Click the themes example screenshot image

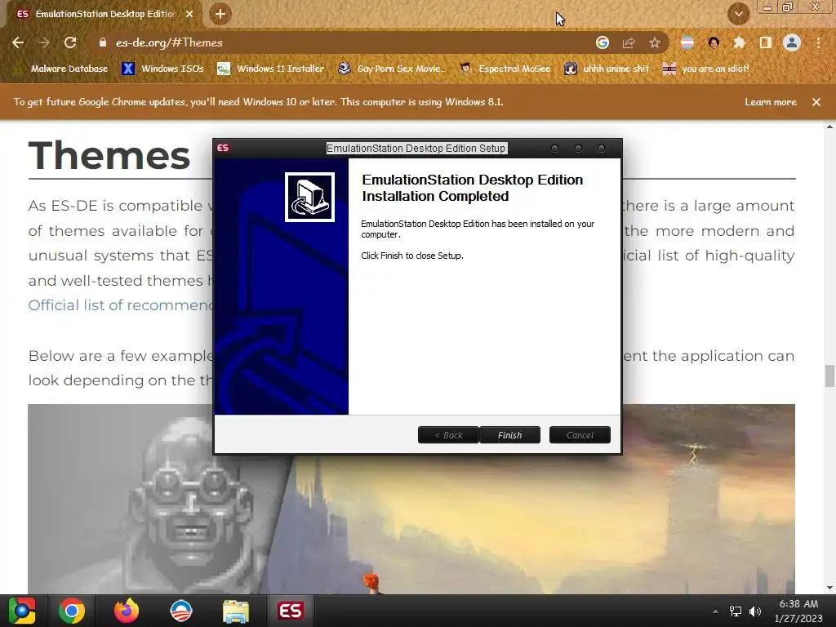411,499
